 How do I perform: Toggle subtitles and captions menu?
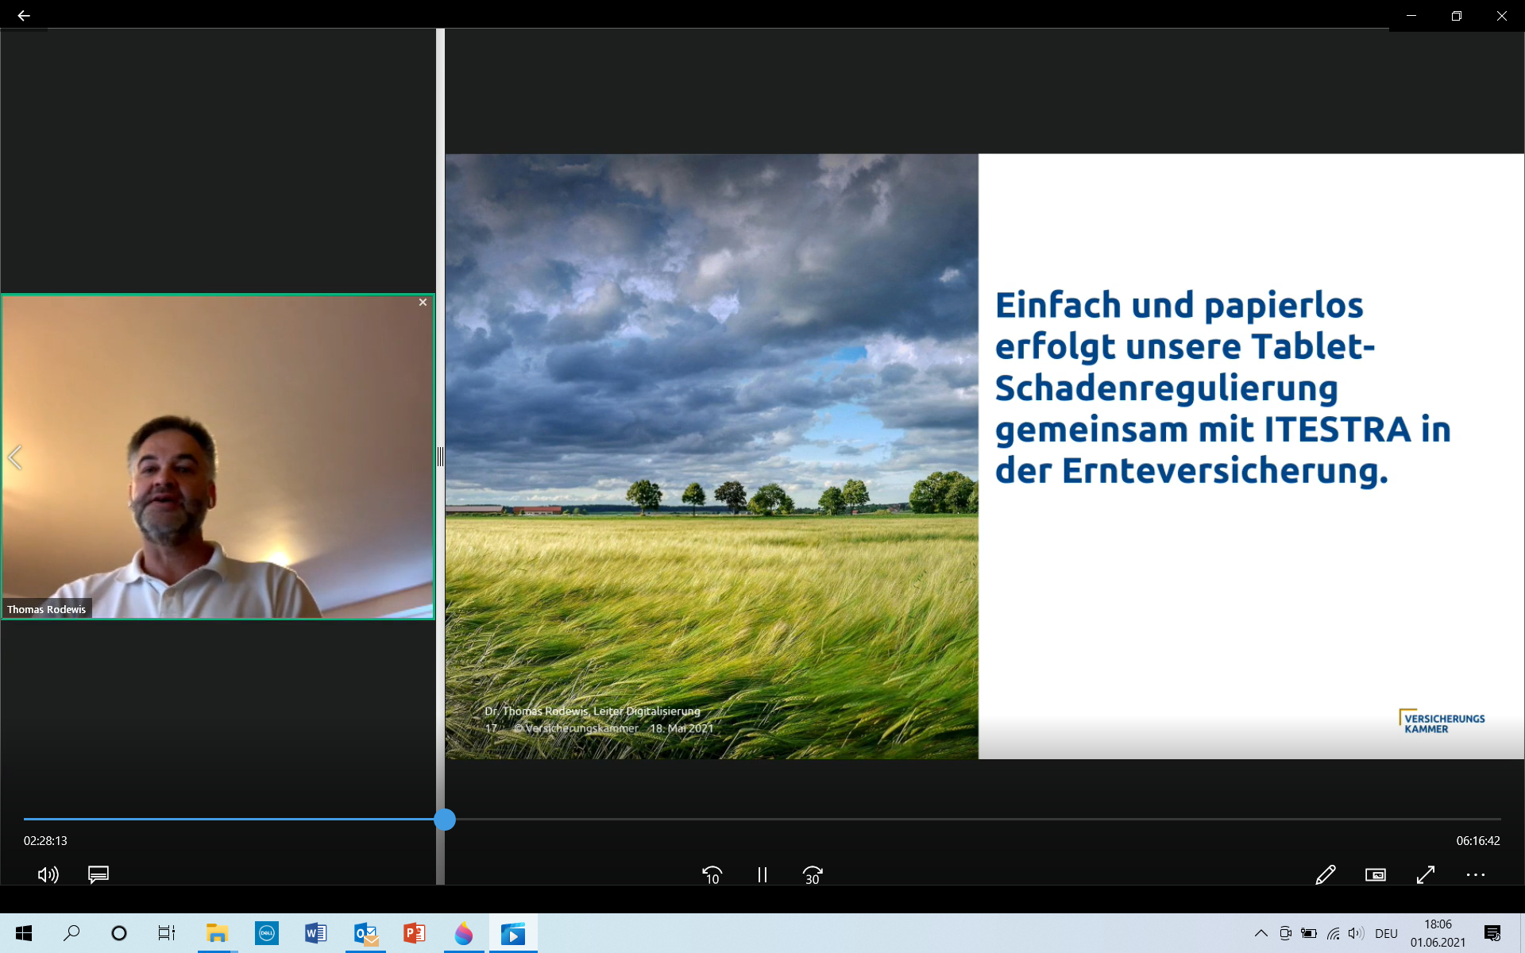click(x=98, y=874)
